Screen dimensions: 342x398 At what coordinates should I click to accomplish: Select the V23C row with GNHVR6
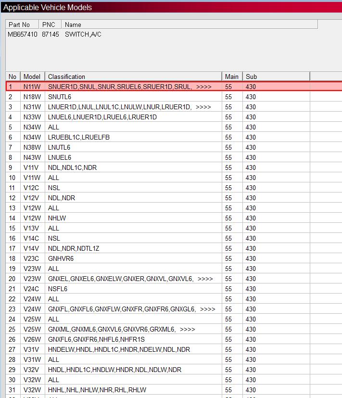(61, 258)
